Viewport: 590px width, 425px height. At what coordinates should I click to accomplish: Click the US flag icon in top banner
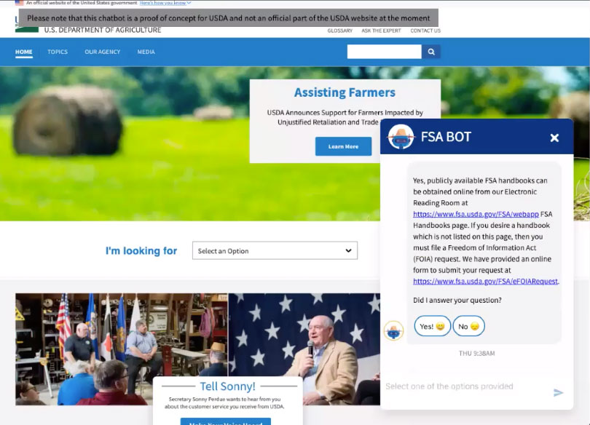(19, 3)
